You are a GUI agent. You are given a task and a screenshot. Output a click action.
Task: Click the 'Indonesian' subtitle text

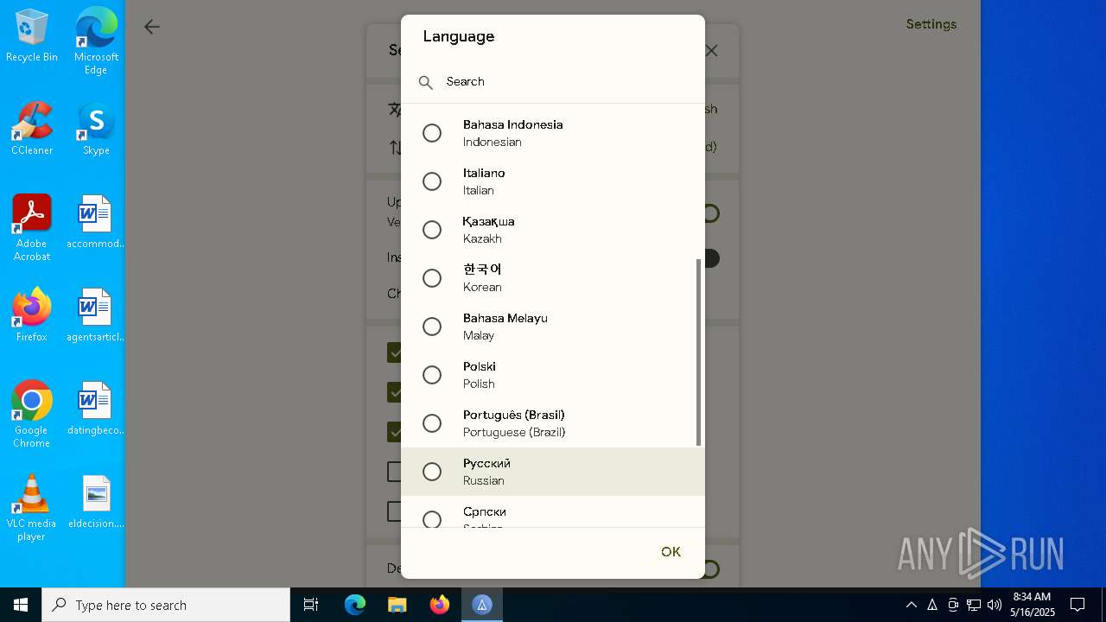tap(493, 143)
